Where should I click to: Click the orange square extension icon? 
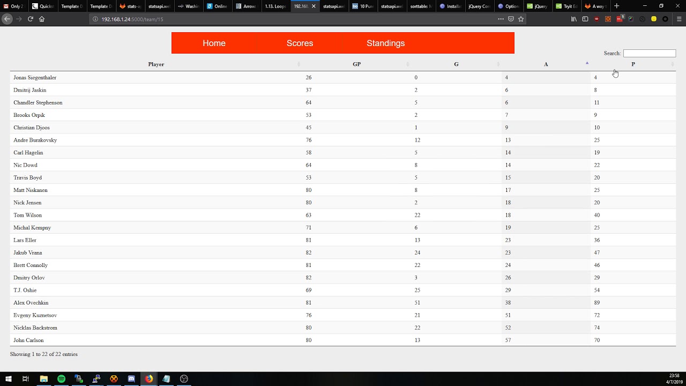(608, 19)
